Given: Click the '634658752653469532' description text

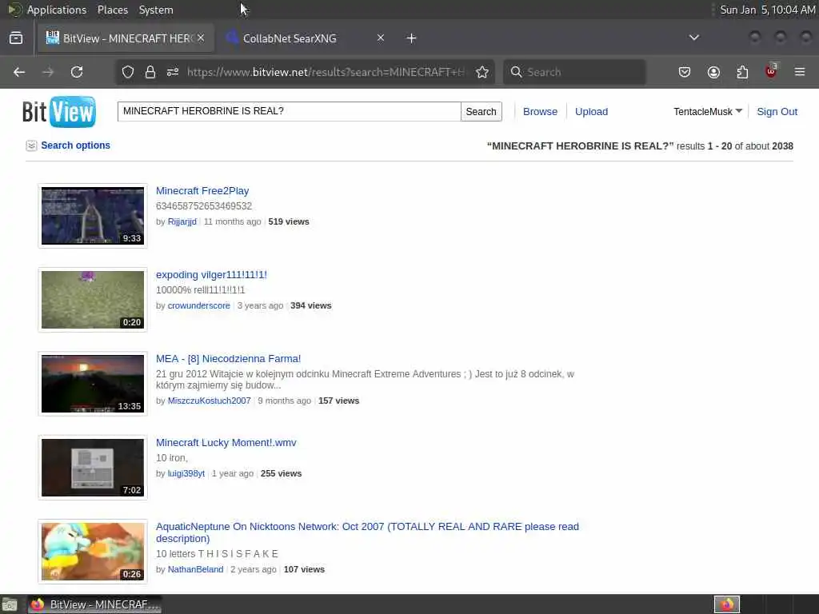Looking at the screenshot, I should [x=204, y=206].
